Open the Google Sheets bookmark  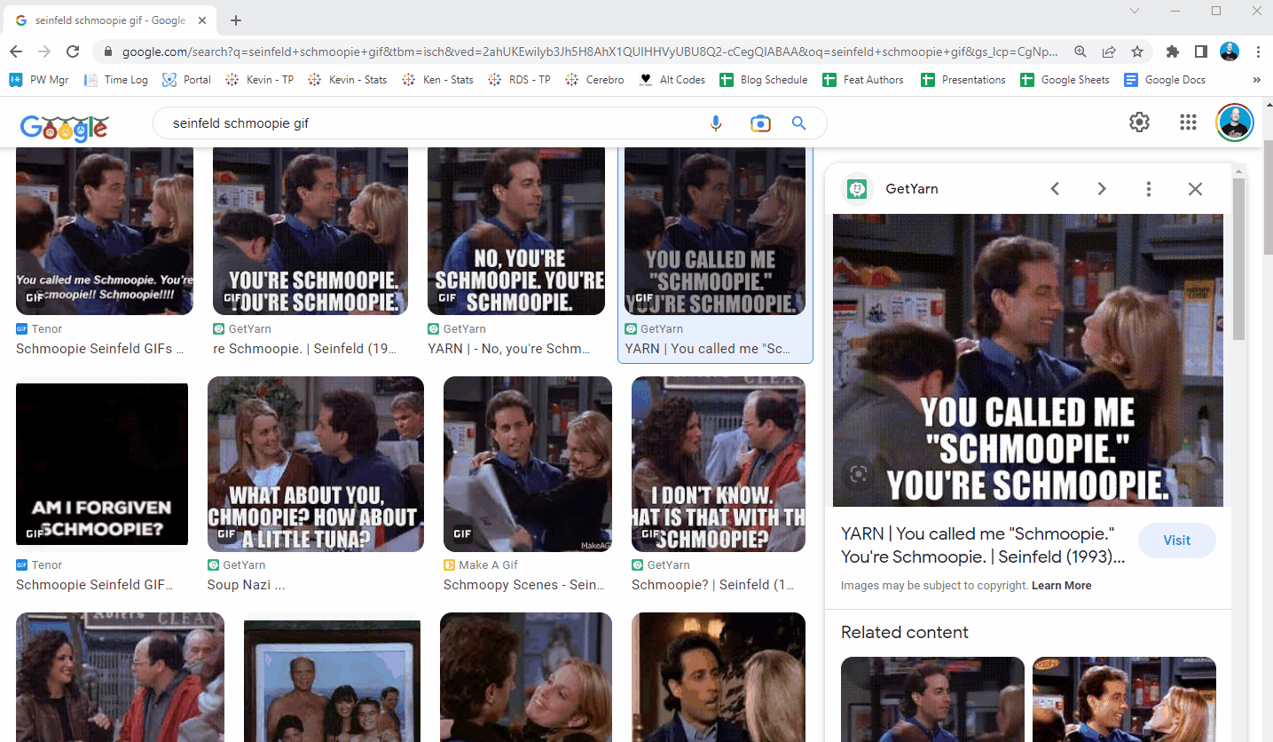click(x=1065, y=80)
